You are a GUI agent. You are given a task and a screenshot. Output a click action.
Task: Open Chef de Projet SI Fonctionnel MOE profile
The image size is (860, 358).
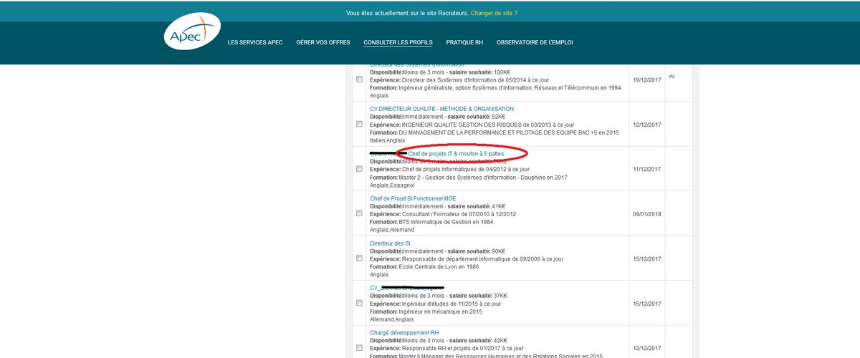pyautogui.click(x=413, y=198)
